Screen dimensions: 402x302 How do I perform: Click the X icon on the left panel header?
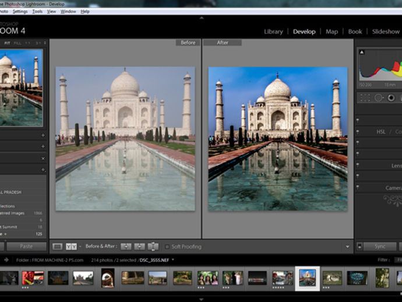click(43, 159)
